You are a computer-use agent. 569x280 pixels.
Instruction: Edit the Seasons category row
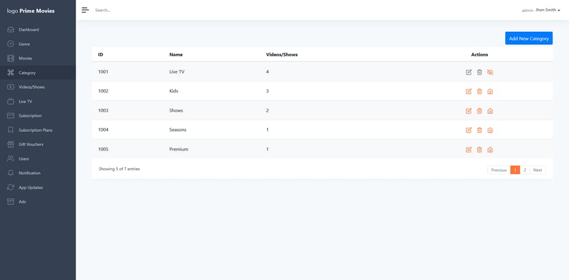tap(468, 130)
